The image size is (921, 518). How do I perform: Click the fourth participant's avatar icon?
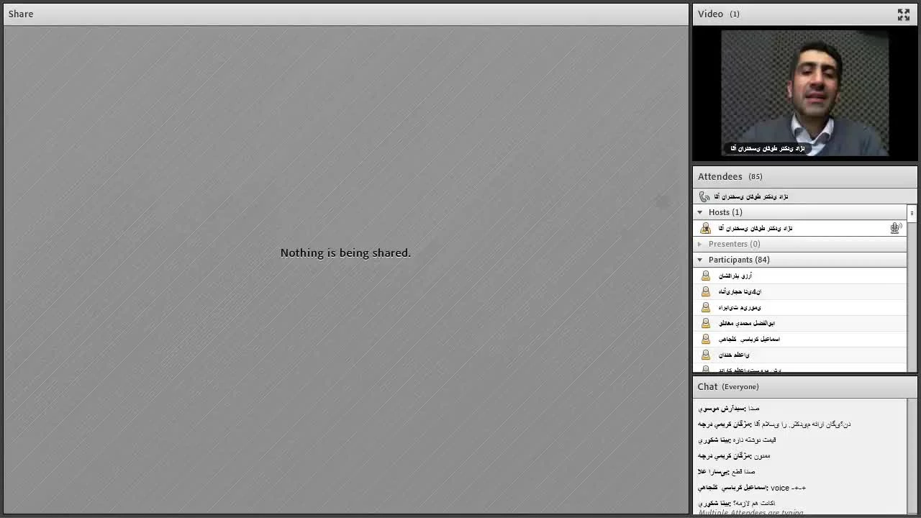pos(705,323)
